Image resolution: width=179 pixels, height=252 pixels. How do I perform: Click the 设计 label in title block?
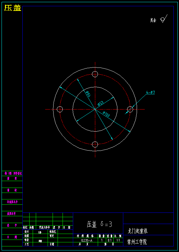26,232
